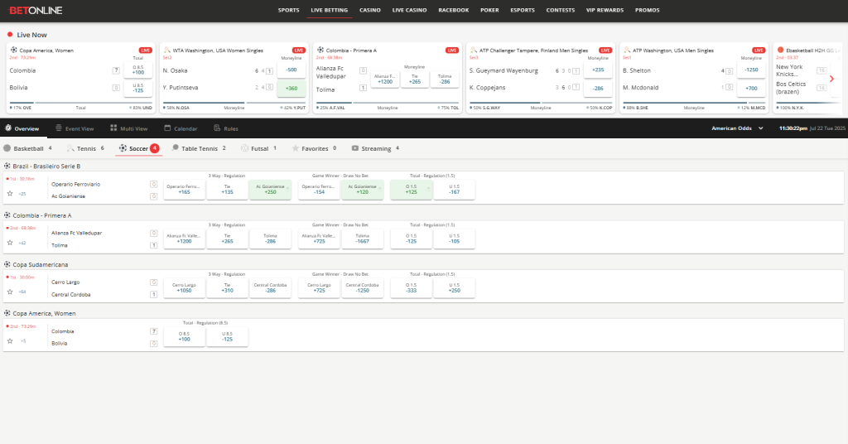Open Contests in the top navigation
848x444 pixels.
pos(561,10)
